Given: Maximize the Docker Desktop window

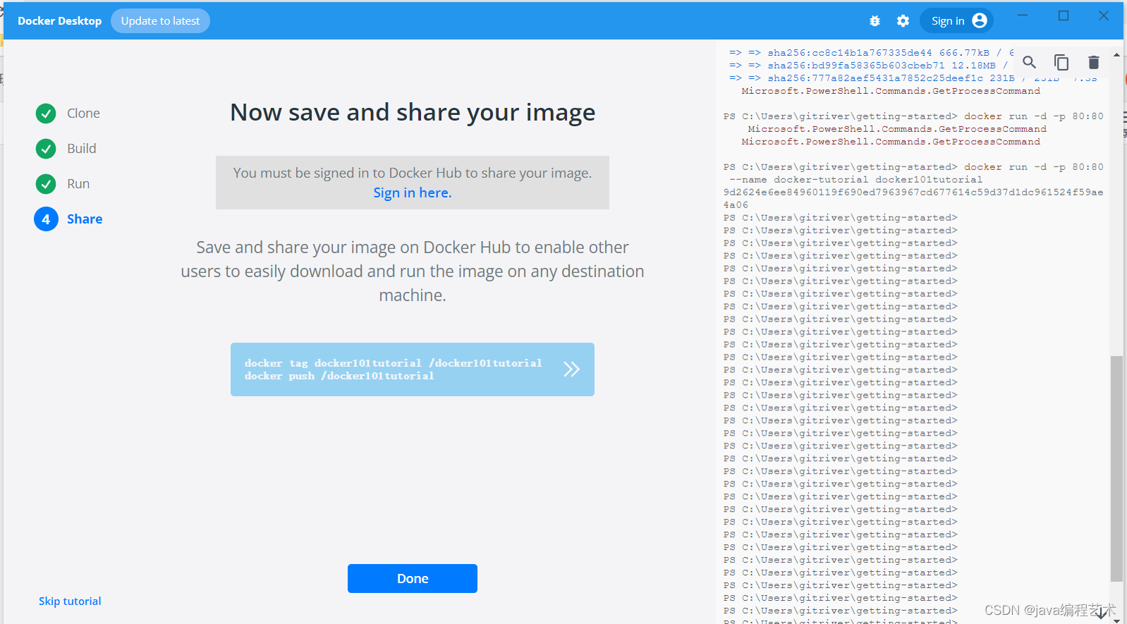Looking at the screenshot, I should (1064, 16).
